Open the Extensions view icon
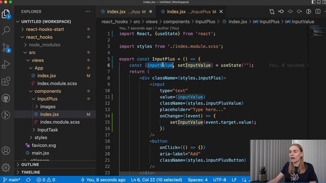Screen dimensions: 326x183 [x=6, y=81]
